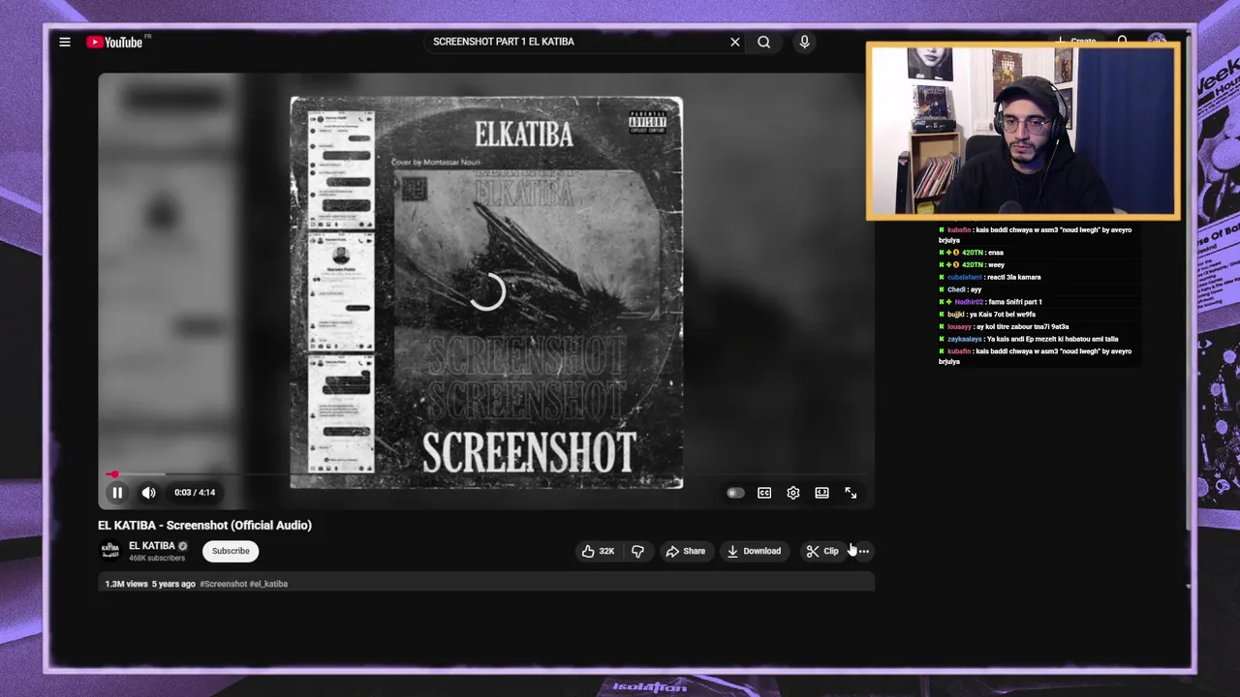Go to YouTube home via logo
Screen dimensions: 1240x697
pyautogui.click(x=114, y=42)
